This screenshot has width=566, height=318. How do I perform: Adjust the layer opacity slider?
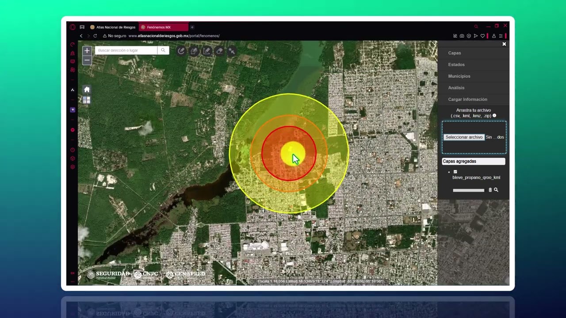point(468,190)
